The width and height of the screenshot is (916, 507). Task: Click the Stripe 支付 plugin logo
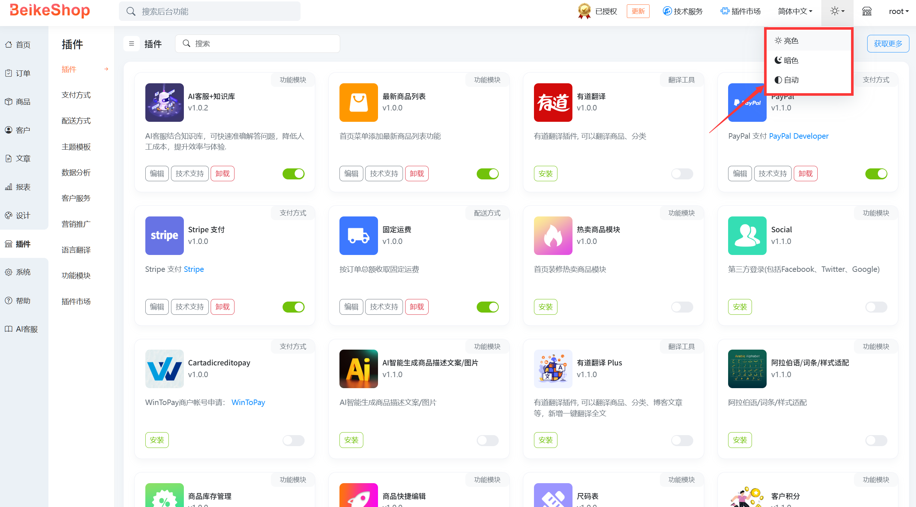tap(164, 236)
